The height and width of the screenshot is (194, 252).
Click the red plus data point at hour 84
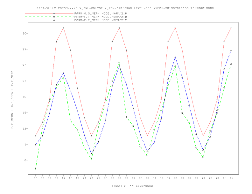(x=231, y=28)
